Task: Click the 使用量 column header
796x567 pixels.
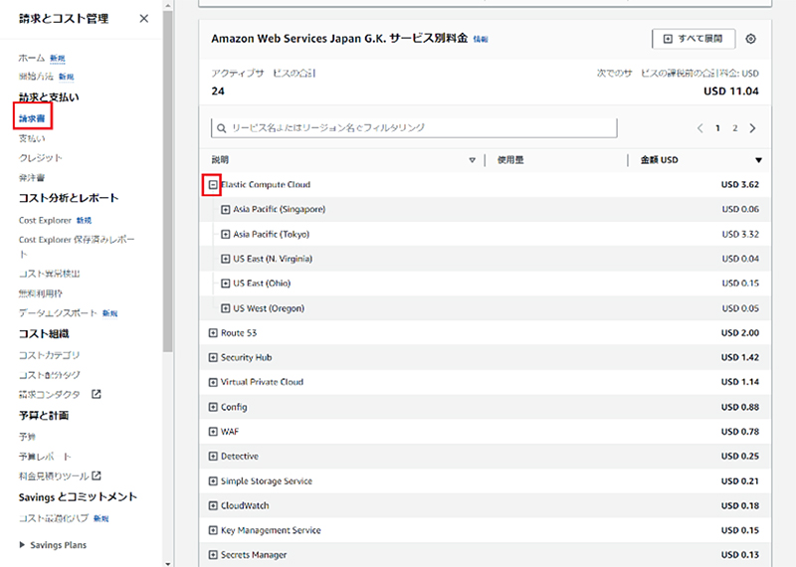Action: (x=510, y=160)
